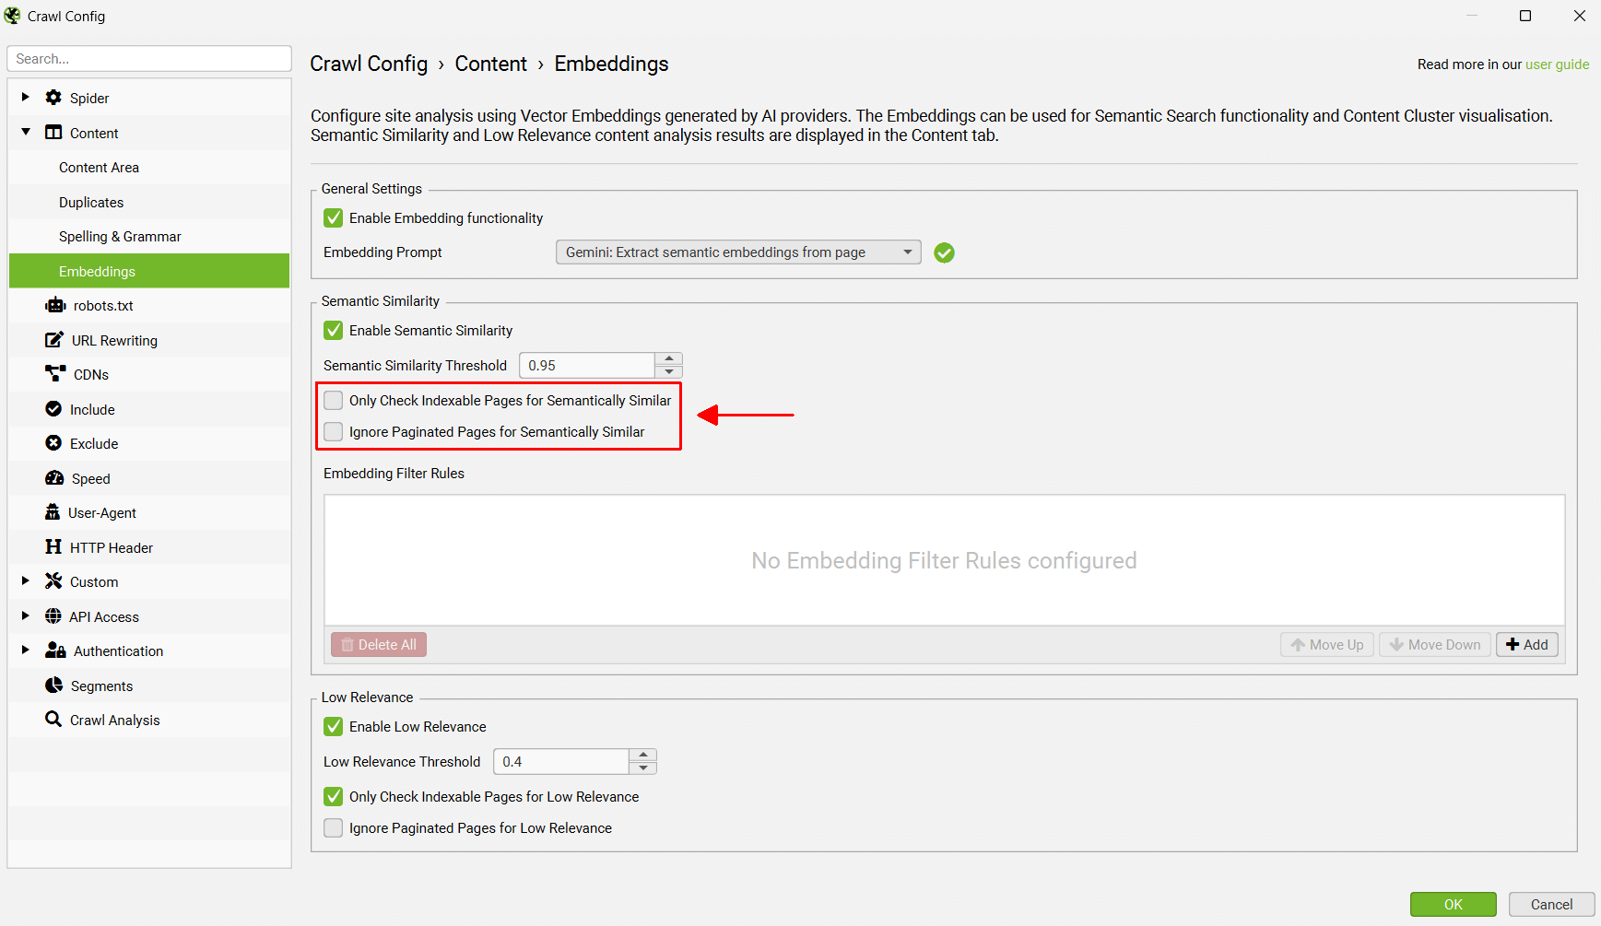Click the CDNs icon in sidebar
Viewport: 1601px width, 926px height.
click(54, 374)
